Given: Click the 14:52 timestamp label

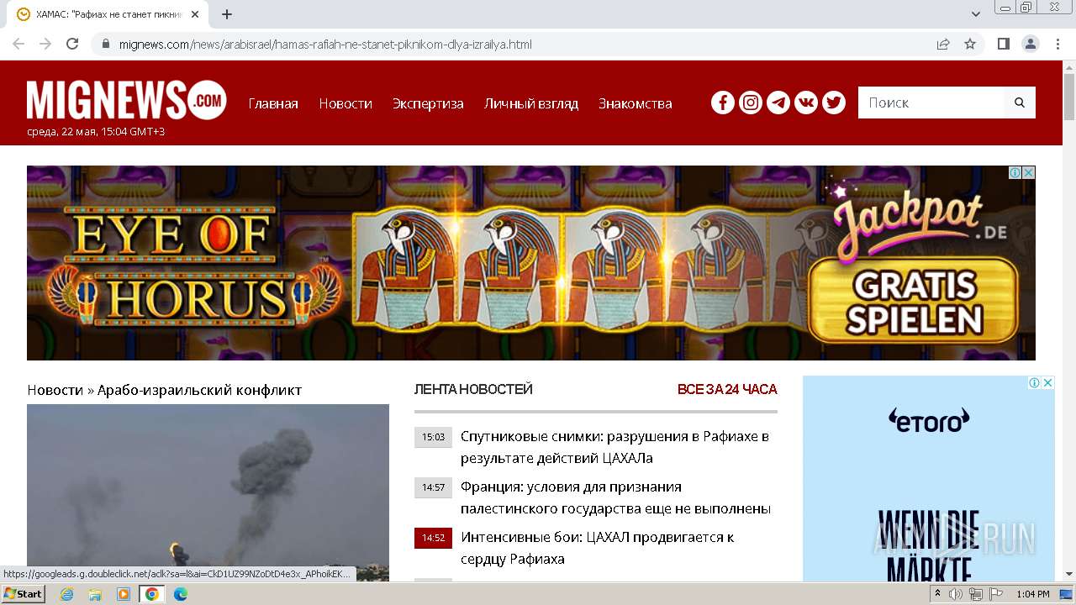Looking at the screenshot, I should click(x=433, y=538).
